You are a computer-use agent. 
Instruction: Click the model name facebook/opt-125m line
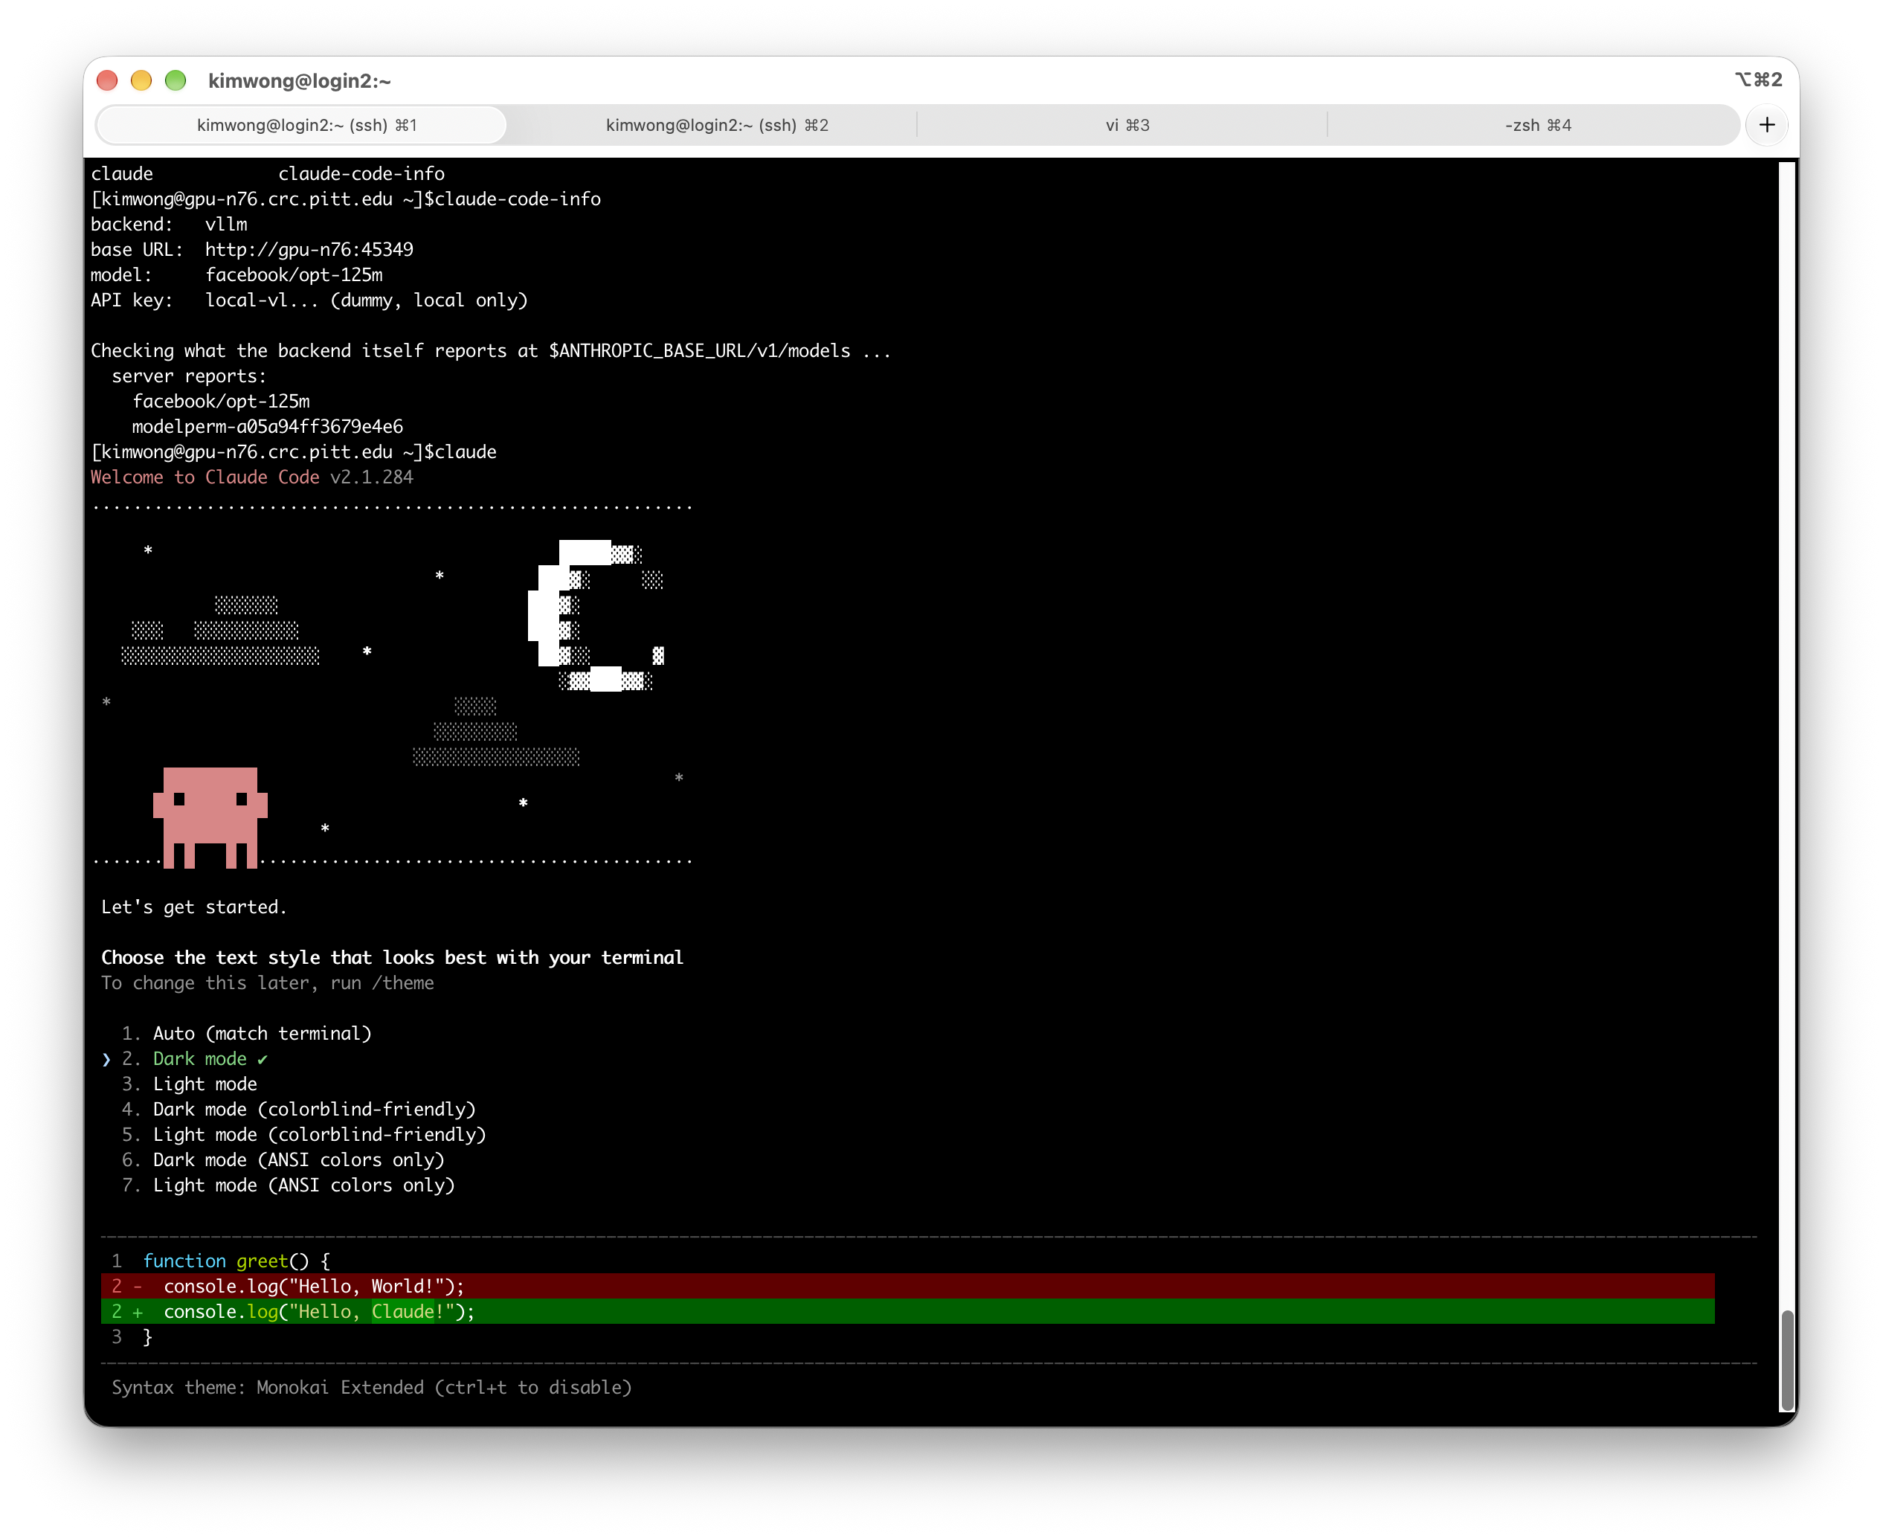(x=236, y=274)
